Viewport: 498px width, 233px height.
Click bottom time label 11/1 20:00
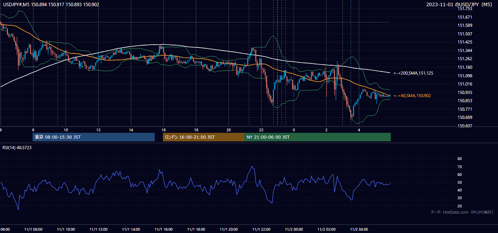coord(228,230)
